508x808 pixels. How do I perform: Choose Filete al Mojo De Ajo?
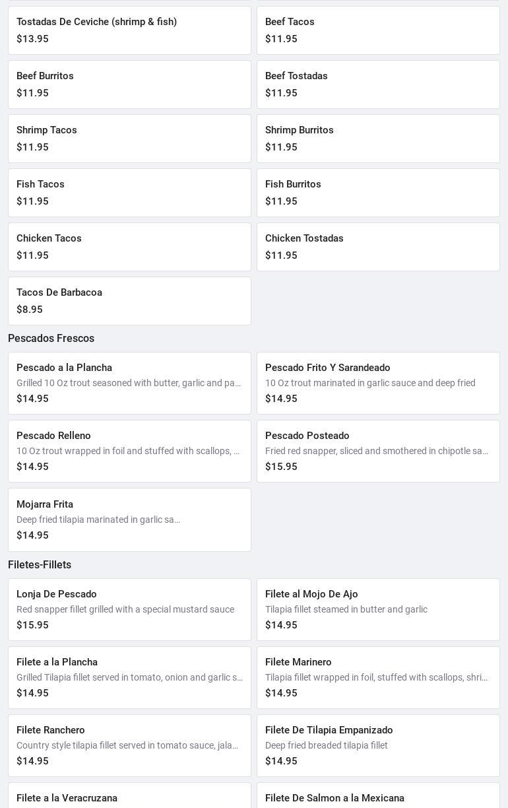point(378,609)
